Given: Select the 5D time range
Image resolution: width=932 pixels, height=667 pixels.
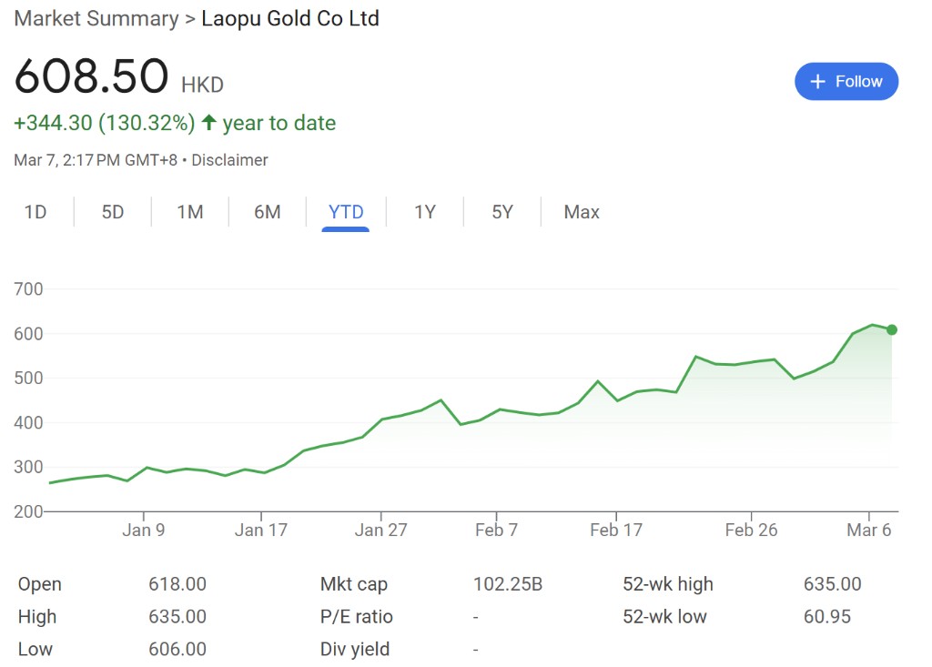Looking at the screenshot, I should pyautogui.click(x=113, y=212).
